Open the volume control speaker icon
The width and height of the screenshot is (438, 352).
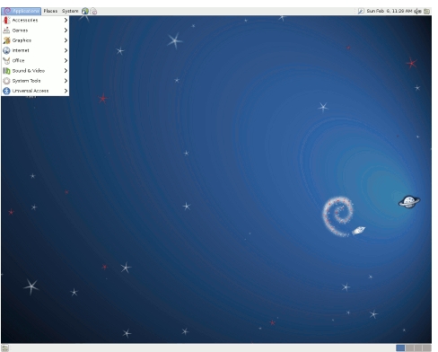tap(418, 11)
